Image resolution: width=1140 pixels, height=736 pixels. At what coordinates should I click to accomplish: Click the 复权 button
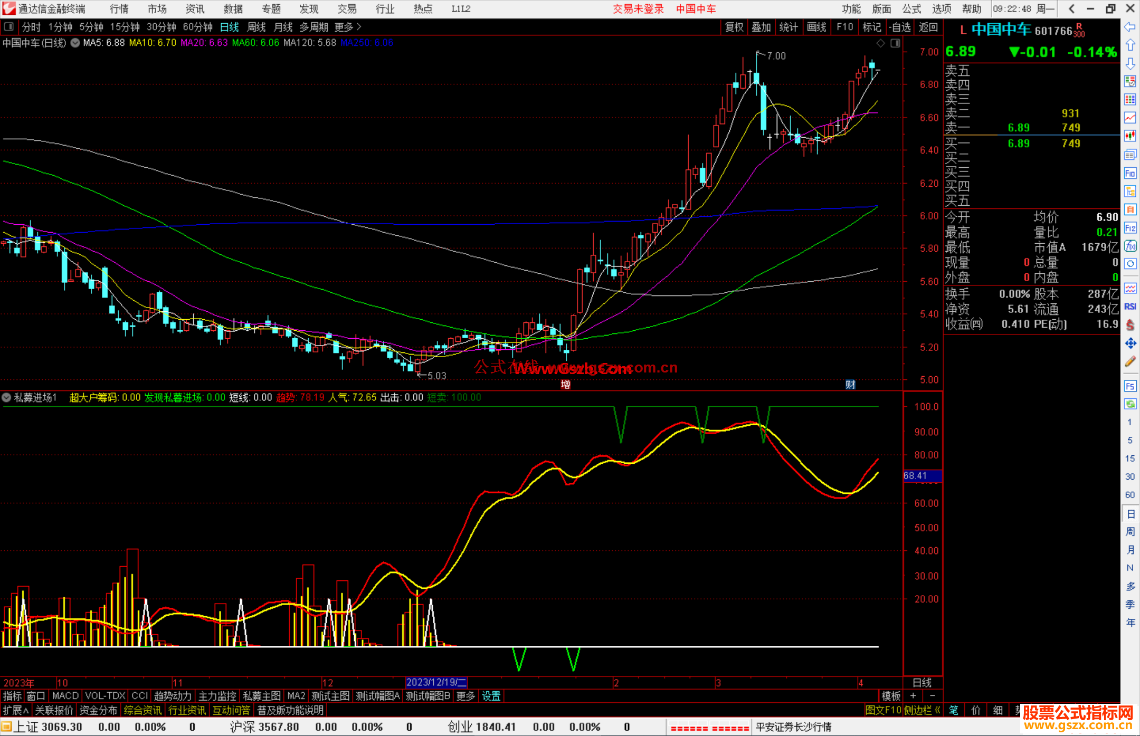tap(734, 27)
